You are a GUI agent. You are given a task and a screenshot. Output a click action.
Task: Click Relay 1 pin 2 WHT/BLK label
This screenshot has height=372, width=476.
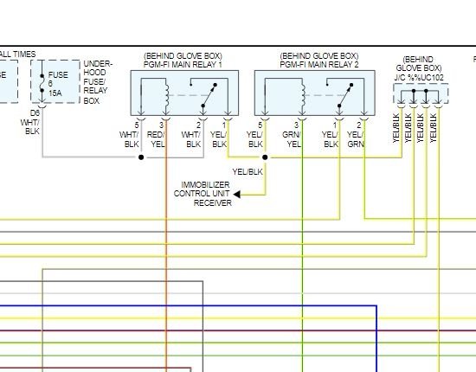pyautogui.click(x=191, y=139)
